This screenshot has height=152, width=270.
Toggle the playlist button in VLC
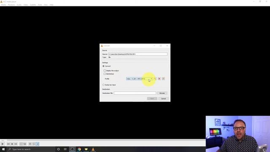30,144
